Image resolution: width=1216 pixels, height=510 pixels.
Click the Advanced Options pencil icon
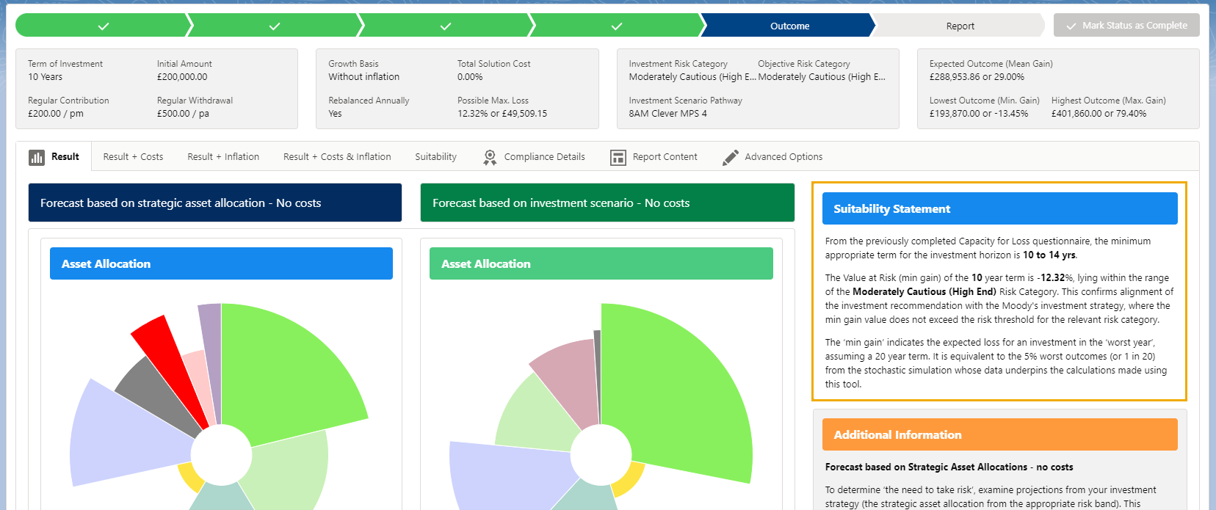click(730, 157)
